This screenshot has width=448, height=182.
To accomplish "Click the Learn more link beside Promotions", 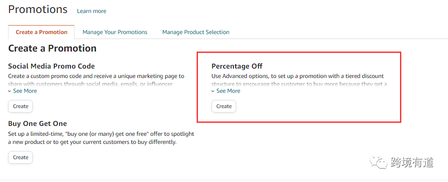I will click(92, 11).
